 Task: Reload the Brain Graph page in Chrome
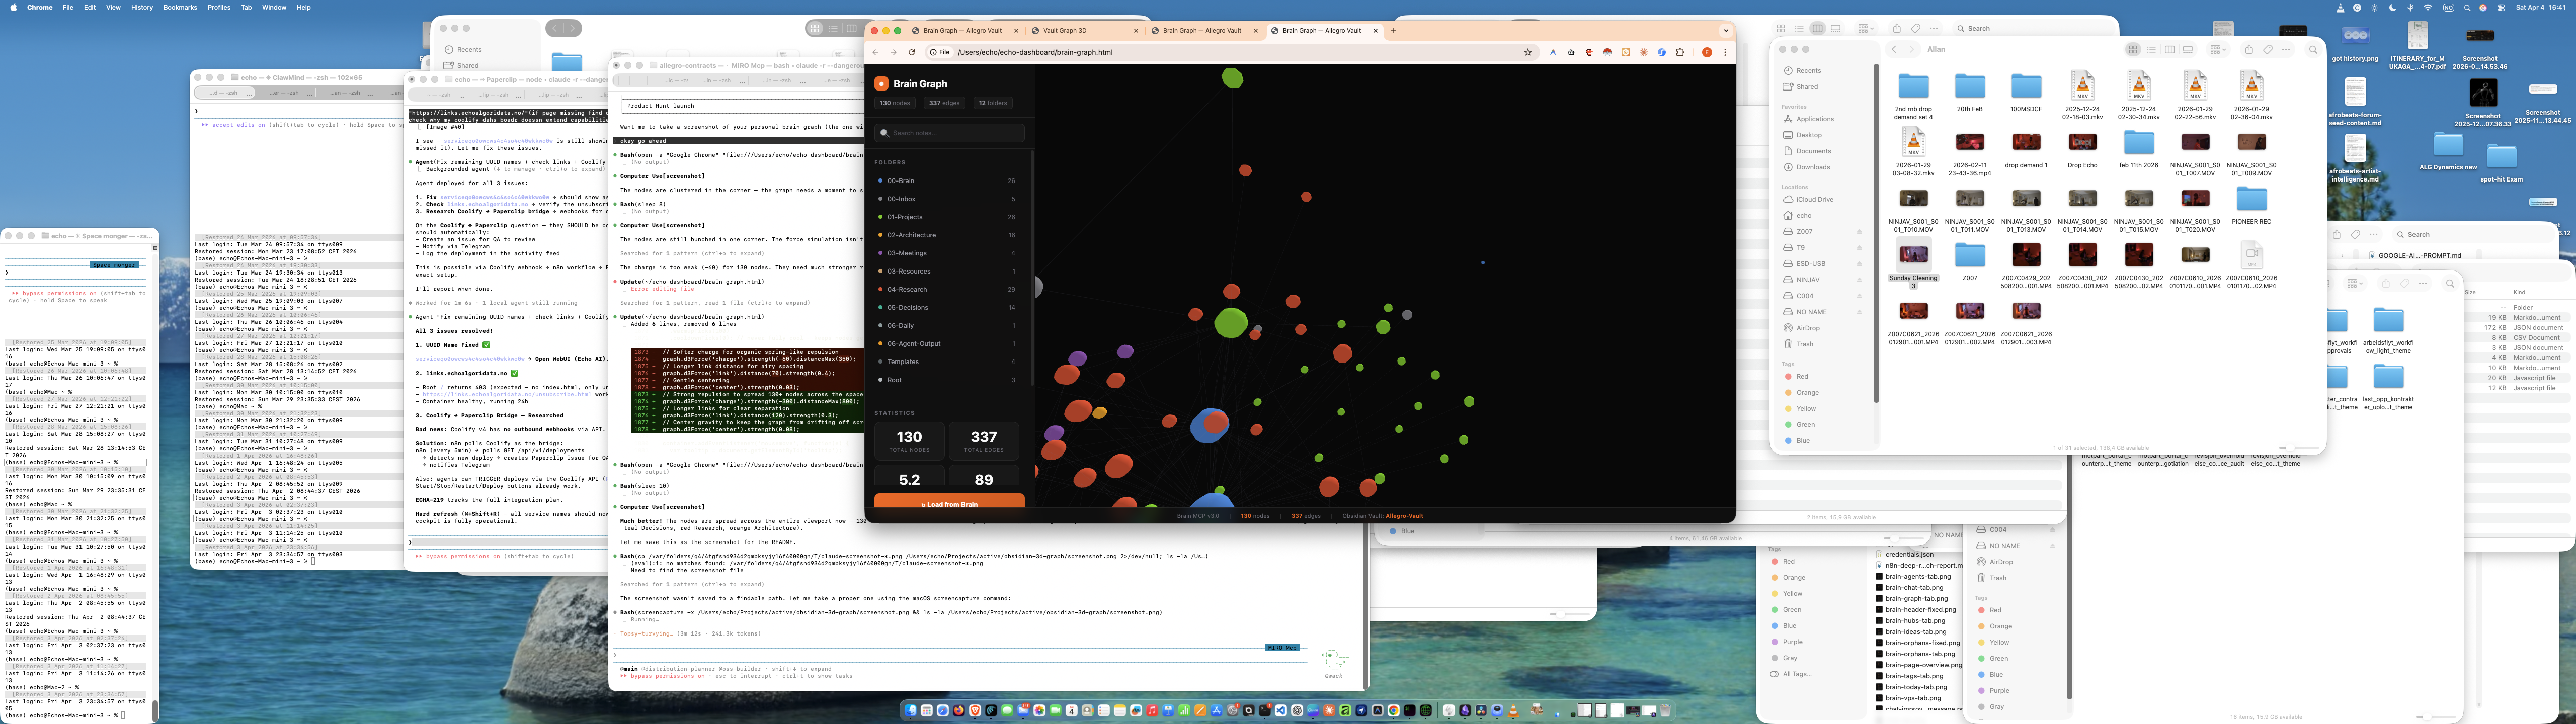pos(911,52)
